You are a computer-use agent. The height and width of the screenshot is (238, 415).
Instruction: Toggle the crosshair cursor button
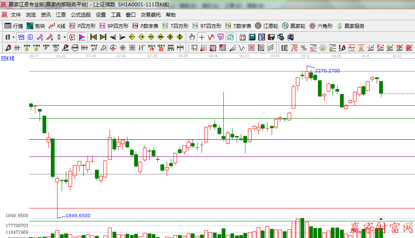(x=202, y=37)
